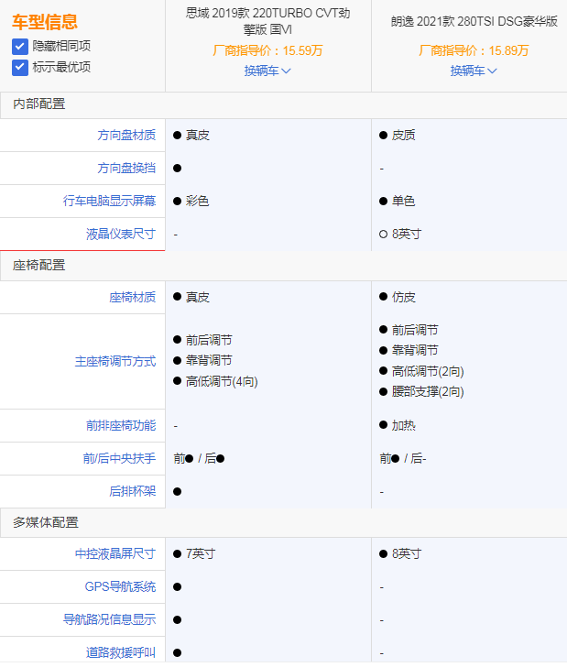Open the 方向盘材质 parameter link
Viewport: 567px width, 667px height.
126,135
